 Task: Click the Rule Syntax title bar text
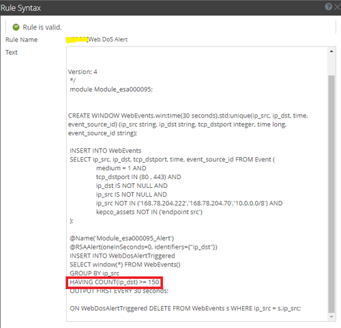[20, 8]
